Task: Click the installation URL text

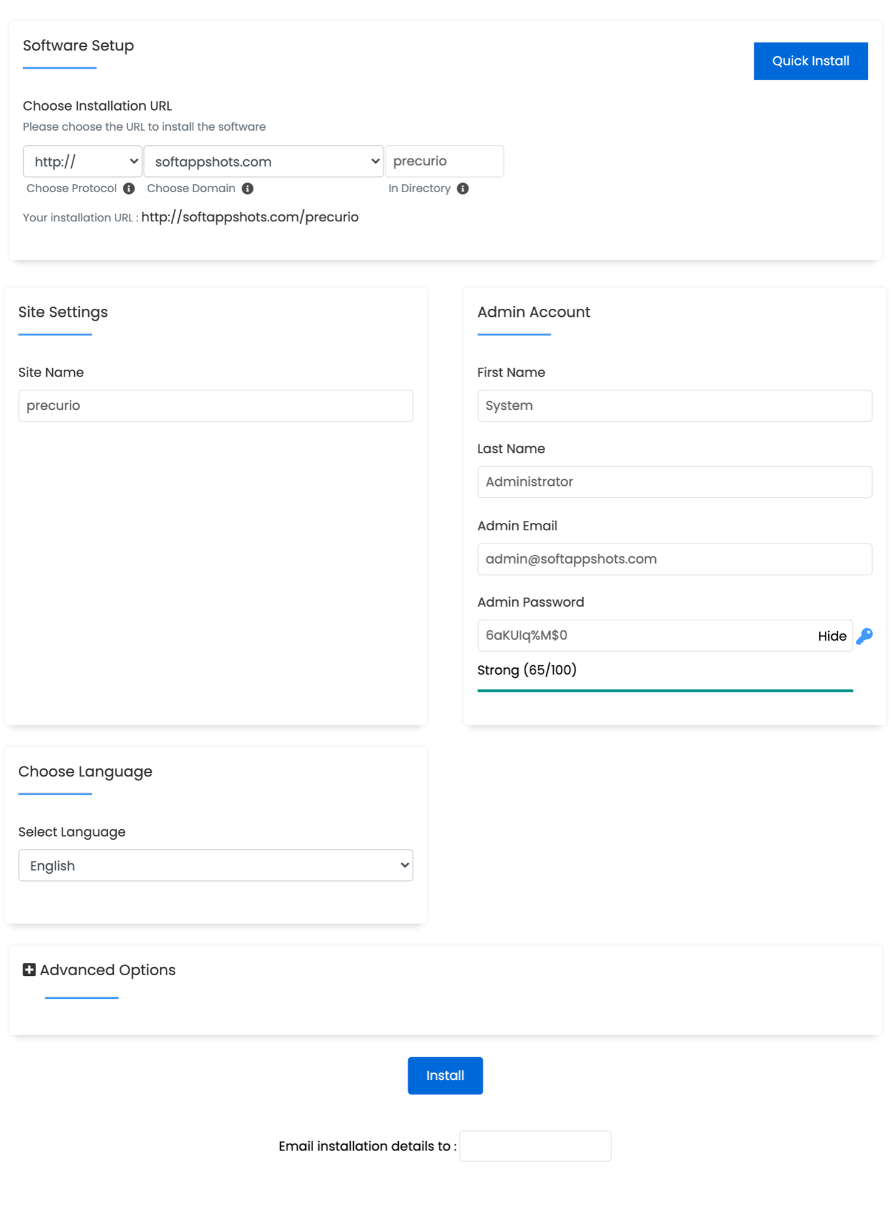Action: coord(250,217)
